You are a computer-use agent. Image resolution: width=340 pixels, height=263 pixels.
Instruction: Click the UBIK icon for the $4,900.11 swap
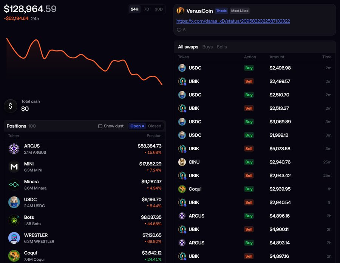coord(182,230)
